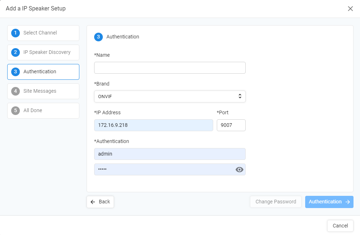Go to Select Channel step
The height and width of the screenshot is (235, 360).
[x=43, y=33]
